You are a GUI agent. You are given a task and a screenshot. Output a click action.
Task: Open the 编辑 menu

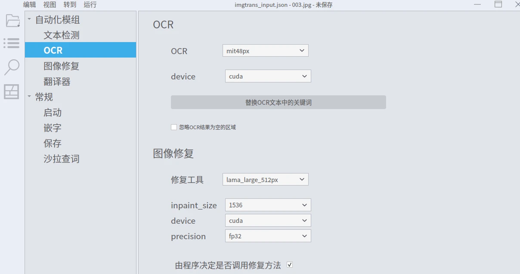point(30,5)
